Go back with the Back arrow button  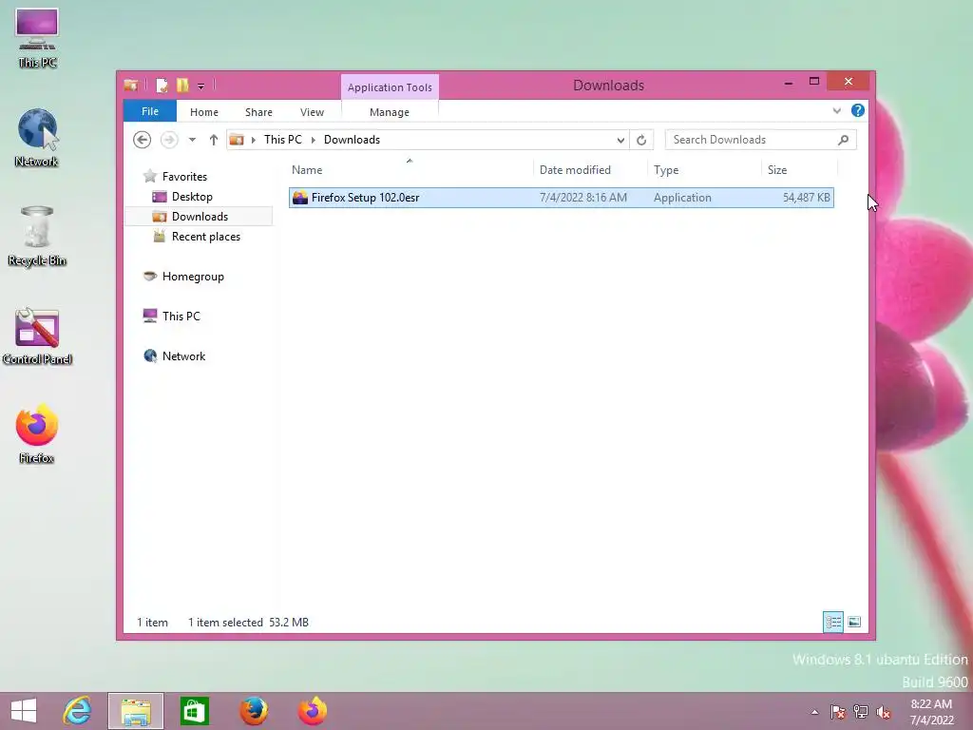143,140
